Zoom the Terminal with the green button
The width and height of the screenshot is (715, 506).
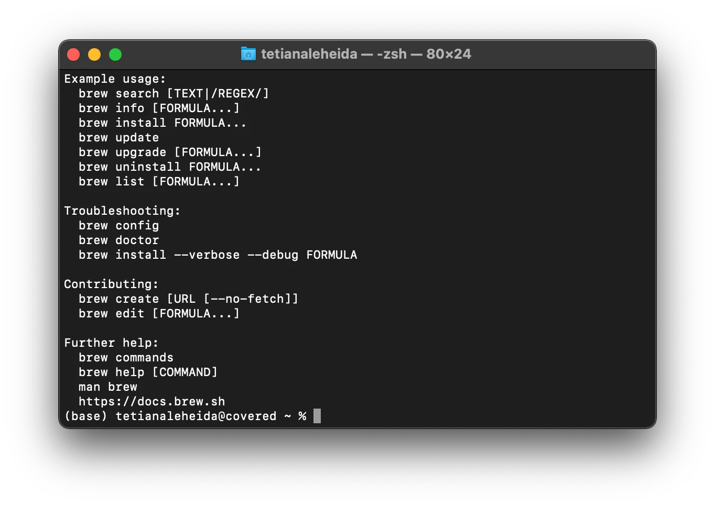tap(115, 54)
